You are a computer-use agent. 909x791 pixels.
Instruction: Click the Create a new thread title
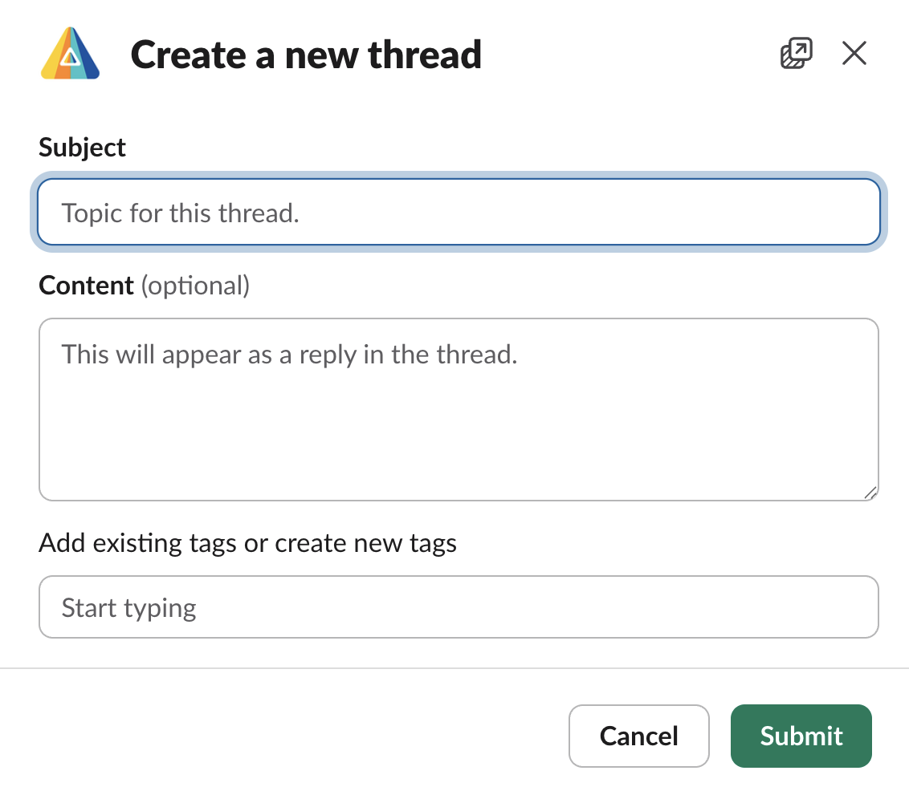coord(305,55)
